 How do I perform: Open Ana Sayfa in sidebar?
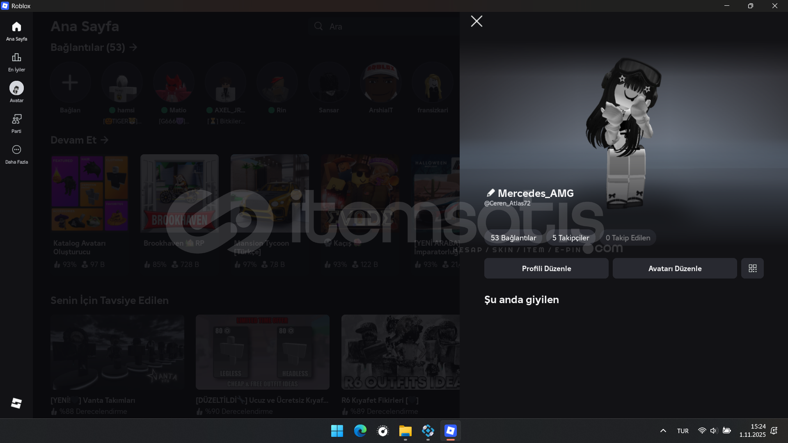16,31
